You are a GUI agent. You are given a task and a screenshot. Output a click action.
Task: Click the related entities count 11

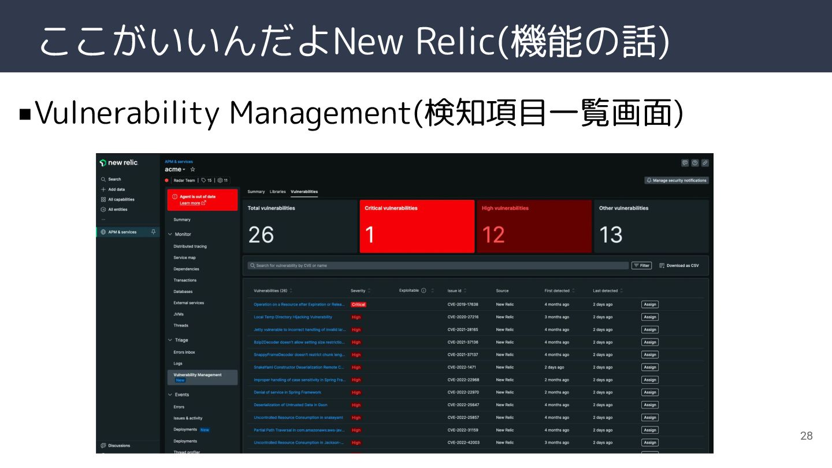pos(222,180)
